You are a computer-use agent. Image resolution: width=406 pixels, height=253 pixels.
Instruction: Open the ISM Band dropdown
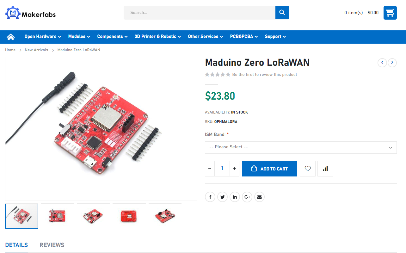pyautogui.click(x=301, y=147)
